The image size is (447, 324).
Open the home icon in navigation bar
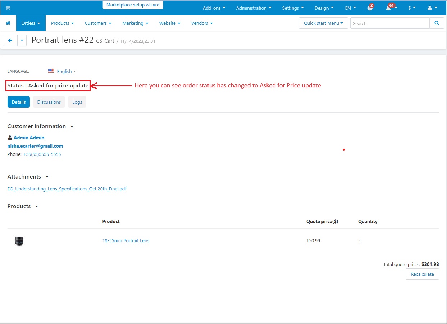8,23
